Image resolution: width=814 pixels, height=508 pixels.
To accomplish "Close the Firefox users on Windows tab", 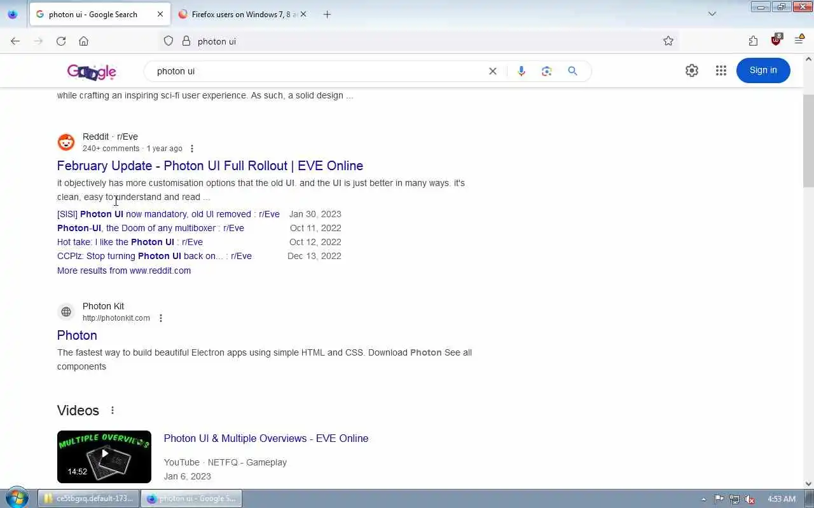I will coord(303,14).
